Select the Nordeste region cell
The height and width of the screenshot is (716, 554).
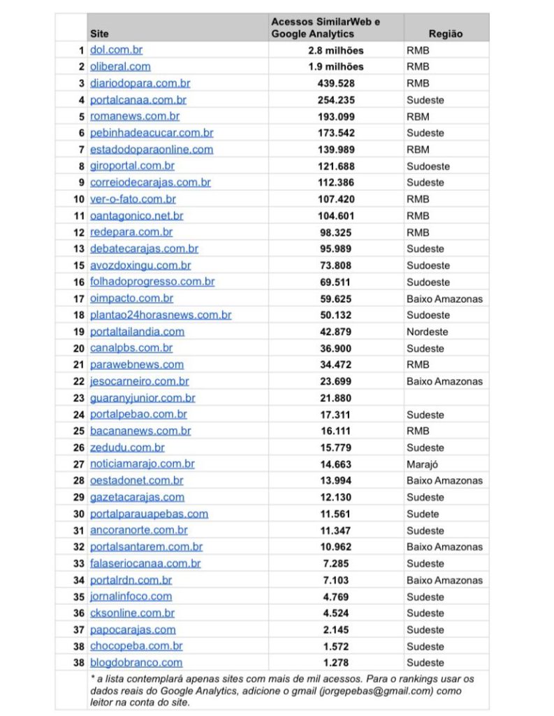(427, 332)
